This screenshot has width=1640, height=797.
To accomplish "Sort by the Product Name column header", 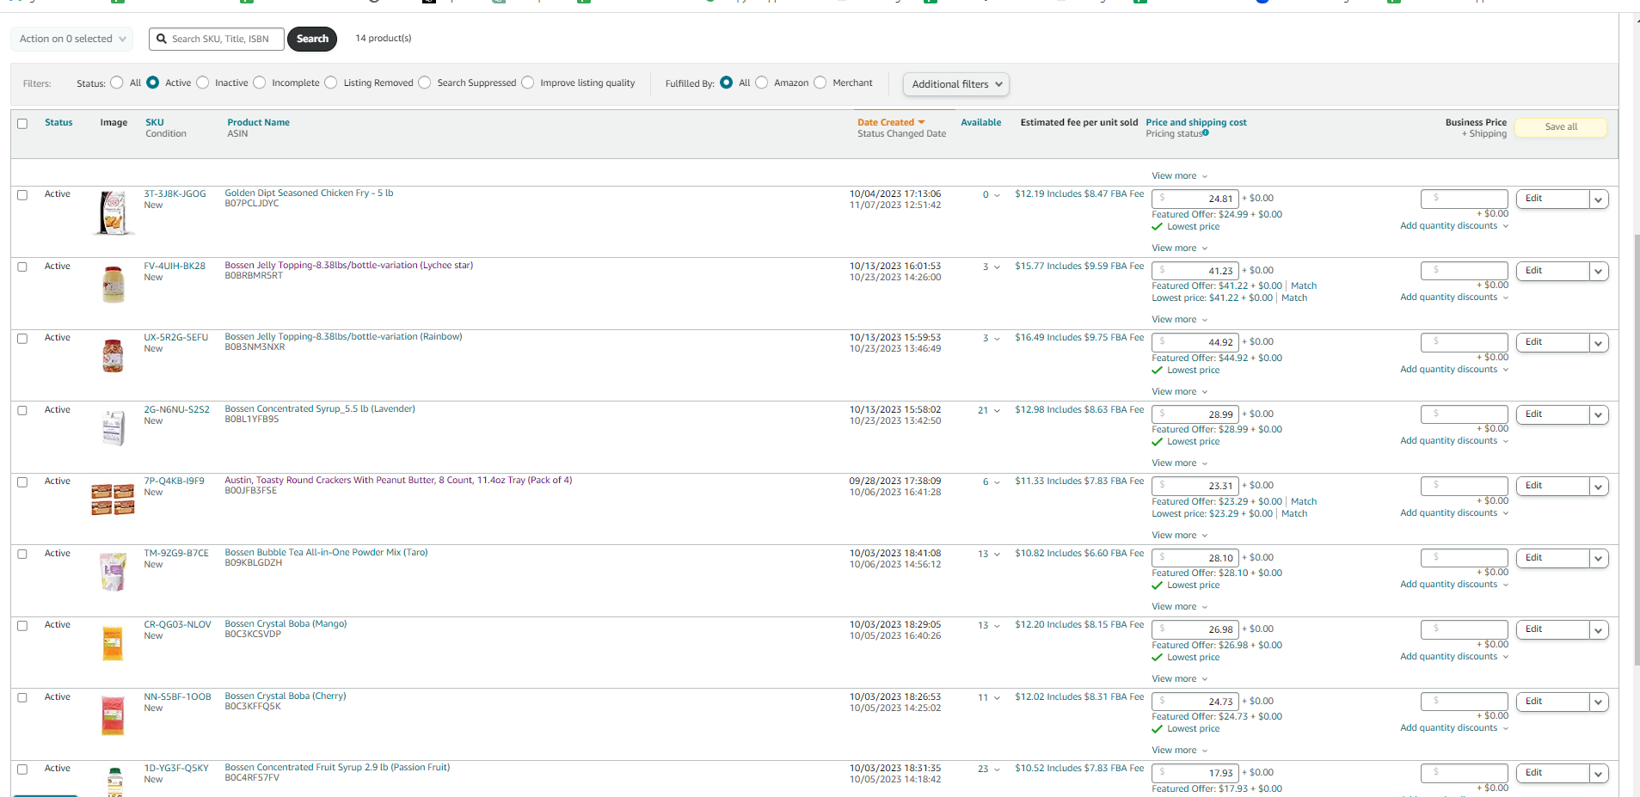I will point(258,123).
